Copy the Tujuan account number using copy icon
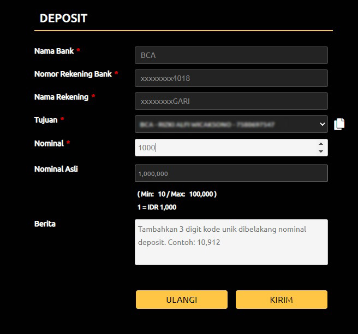The width and height of the screenshot is (358, 334). coord(339,124)
